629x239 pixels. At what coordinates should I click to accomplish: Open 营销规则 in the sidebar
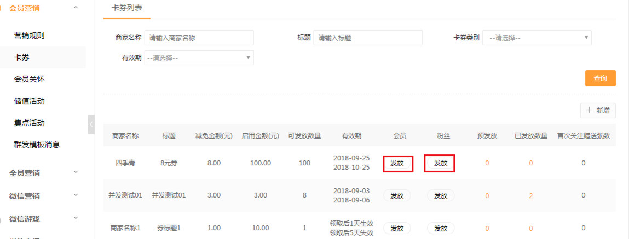[x=29, y=35]
